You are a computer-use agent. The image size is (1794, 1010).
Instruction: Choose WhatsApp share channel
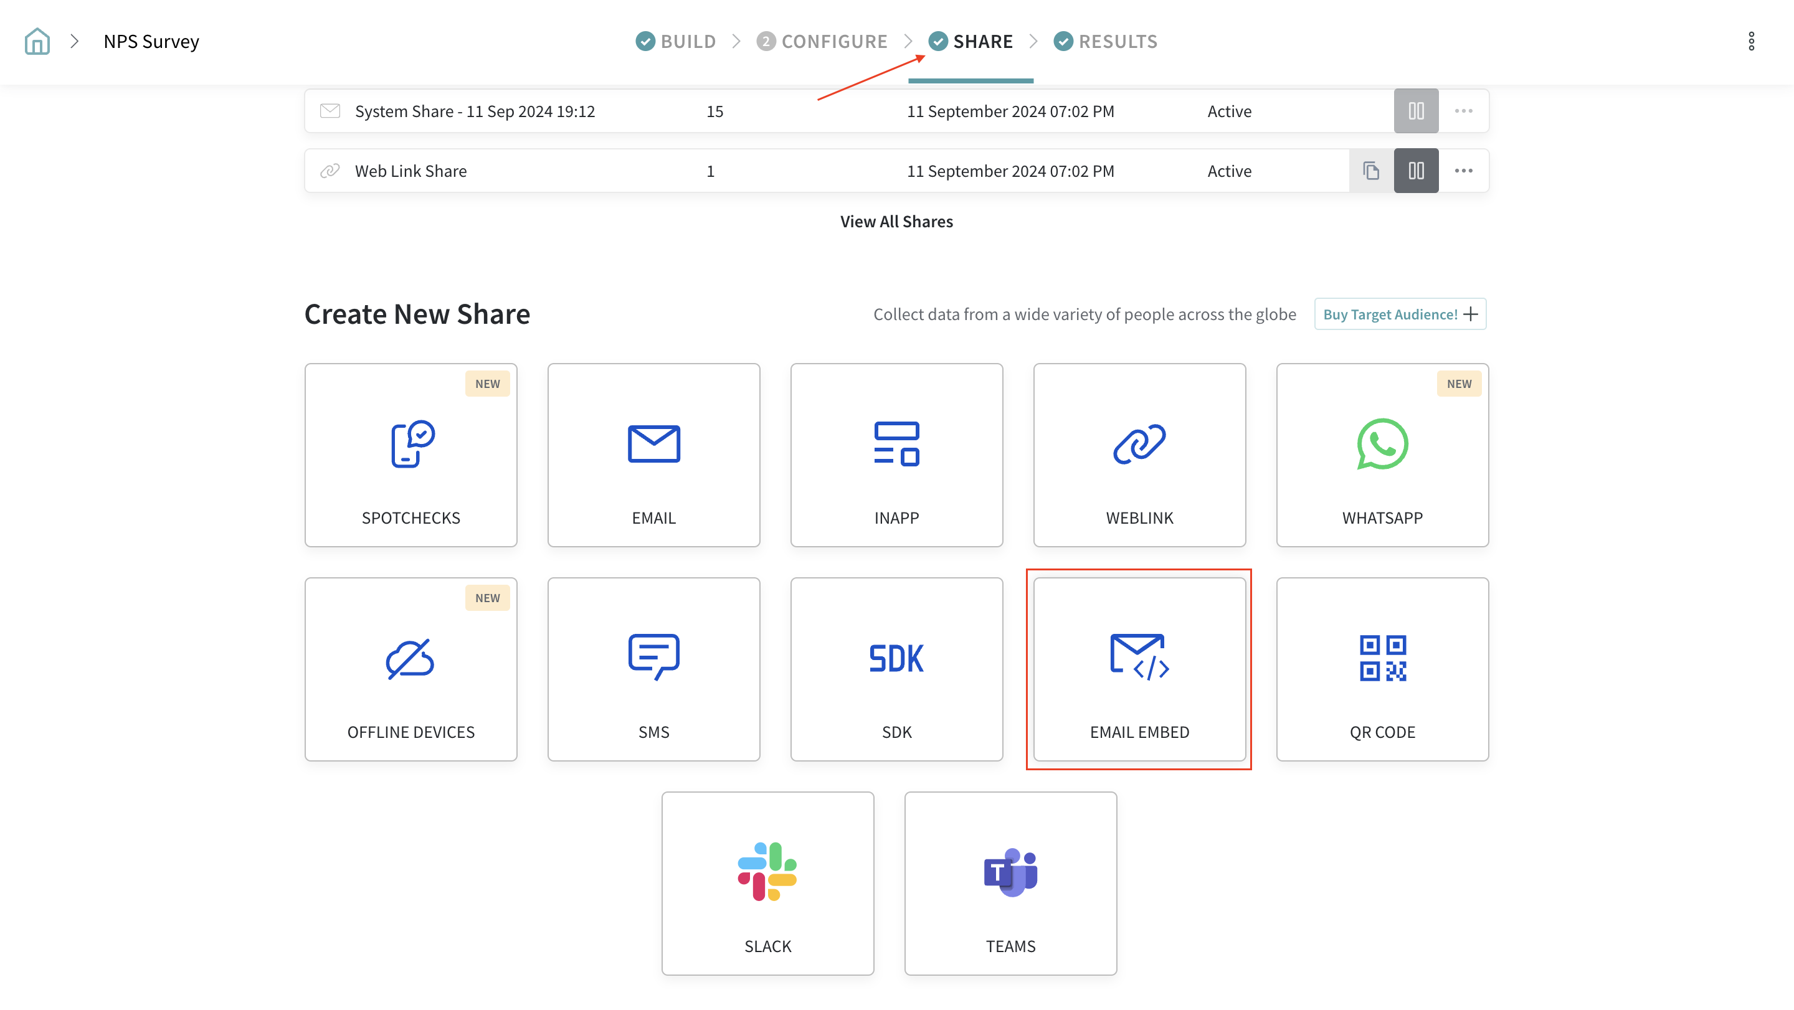tap(1382, 455)
